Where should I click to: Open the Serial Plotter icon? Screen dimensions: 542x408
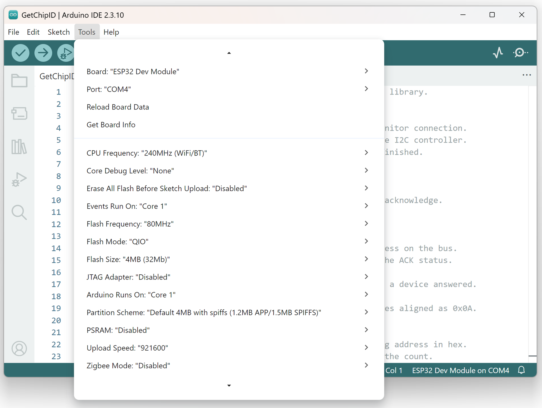(x=498, y=53)
